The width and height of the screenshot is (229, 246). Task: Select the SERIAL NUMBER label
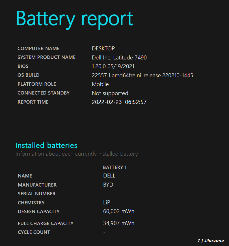coord(37,194)
